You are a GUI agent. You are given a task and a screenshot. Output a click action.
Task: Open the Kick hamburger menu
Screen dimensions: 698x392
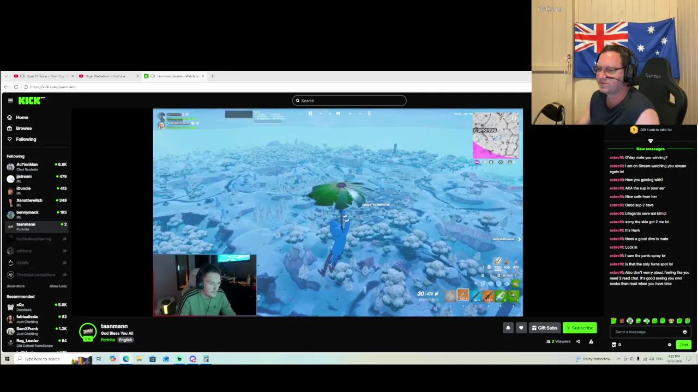[x=10, y=100]
